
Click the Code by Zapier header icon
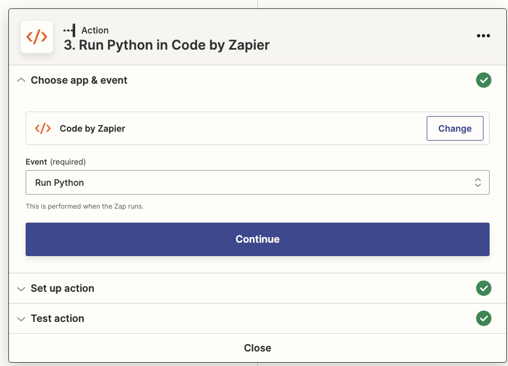pos(37,37)
